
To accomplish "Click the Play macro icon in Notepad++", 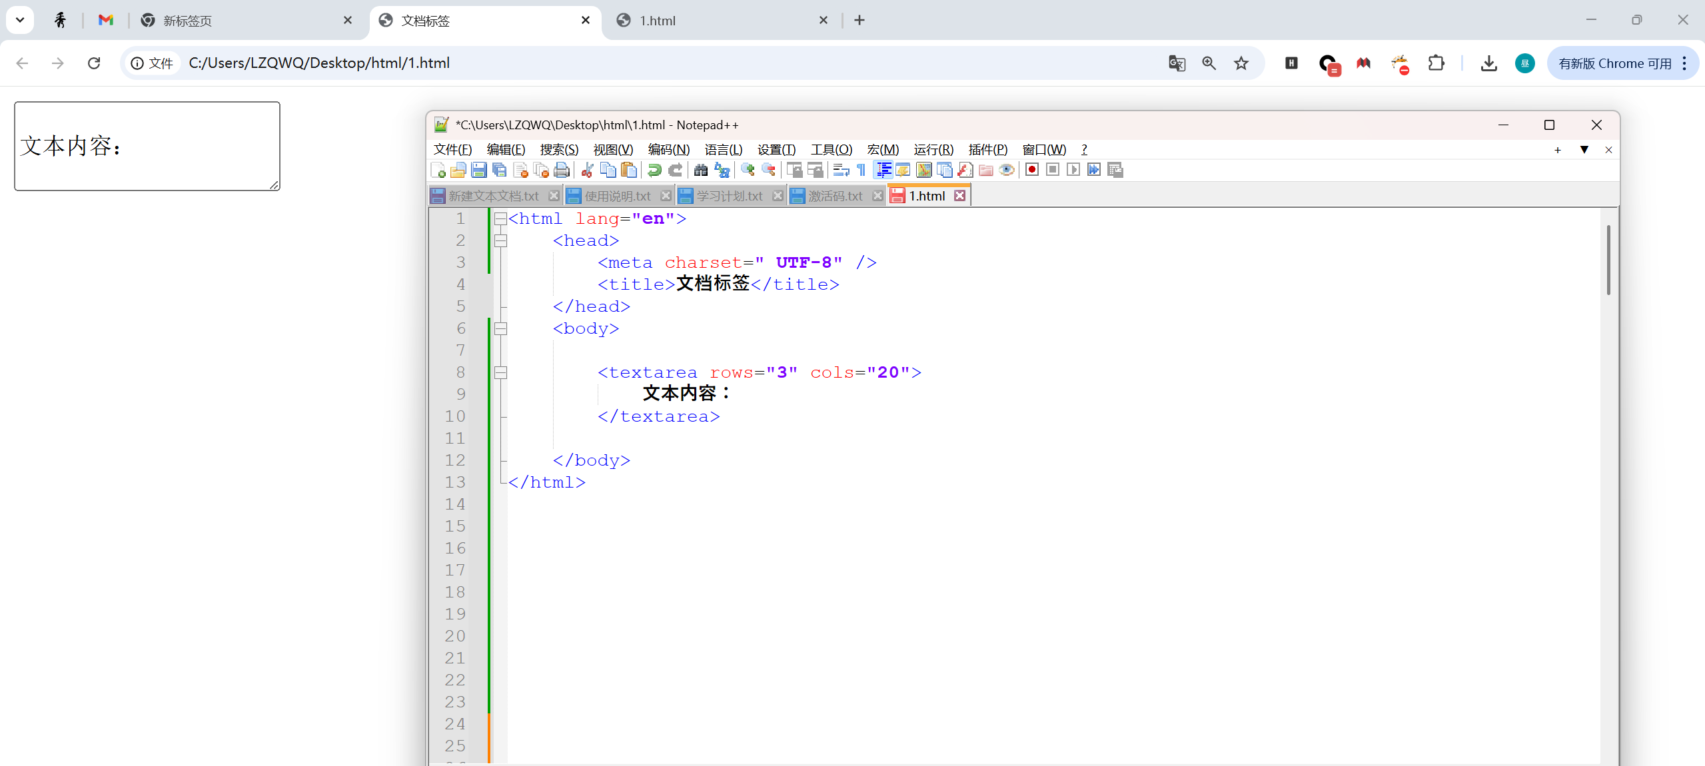I will tap(1073, 170).
